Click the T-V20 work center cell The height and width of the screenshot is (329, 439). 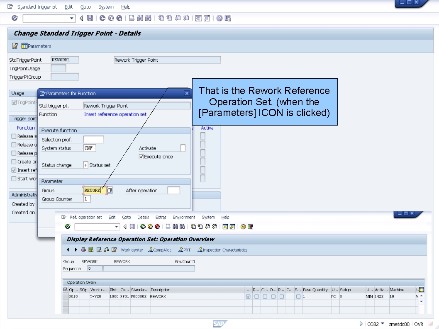click(x=99, y=297)
